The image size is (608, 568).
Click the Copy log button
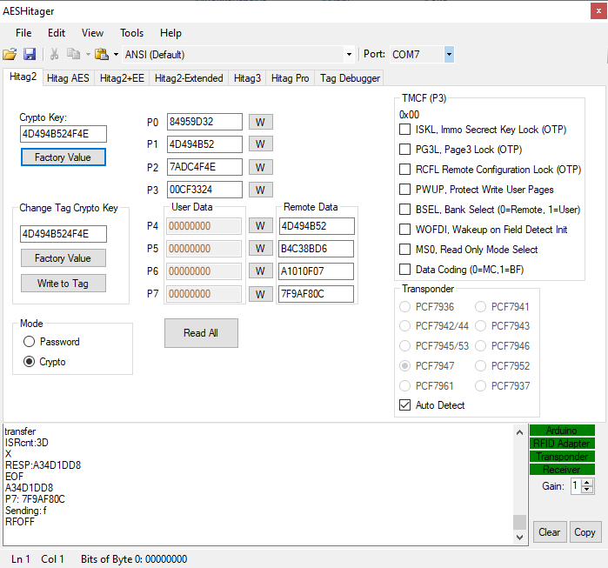[x=585, y=532]
